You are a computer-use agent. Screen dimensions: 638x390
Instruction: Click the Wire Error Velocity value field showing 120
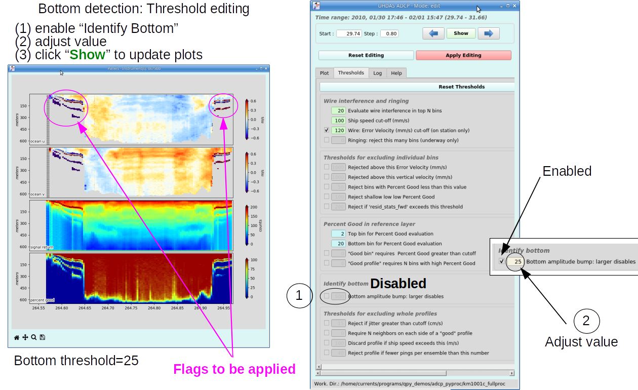[338, 130]
